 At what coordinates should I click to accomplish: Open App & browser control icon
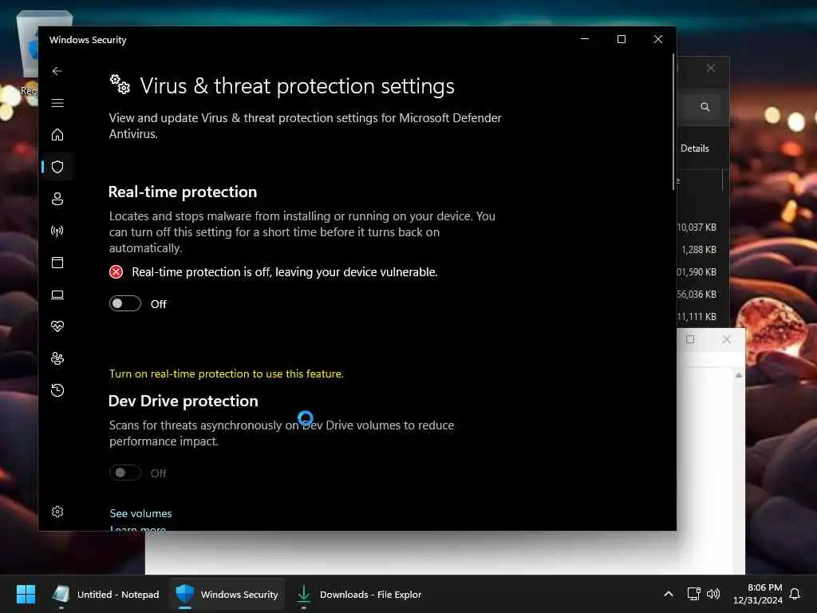pos(57,262)
